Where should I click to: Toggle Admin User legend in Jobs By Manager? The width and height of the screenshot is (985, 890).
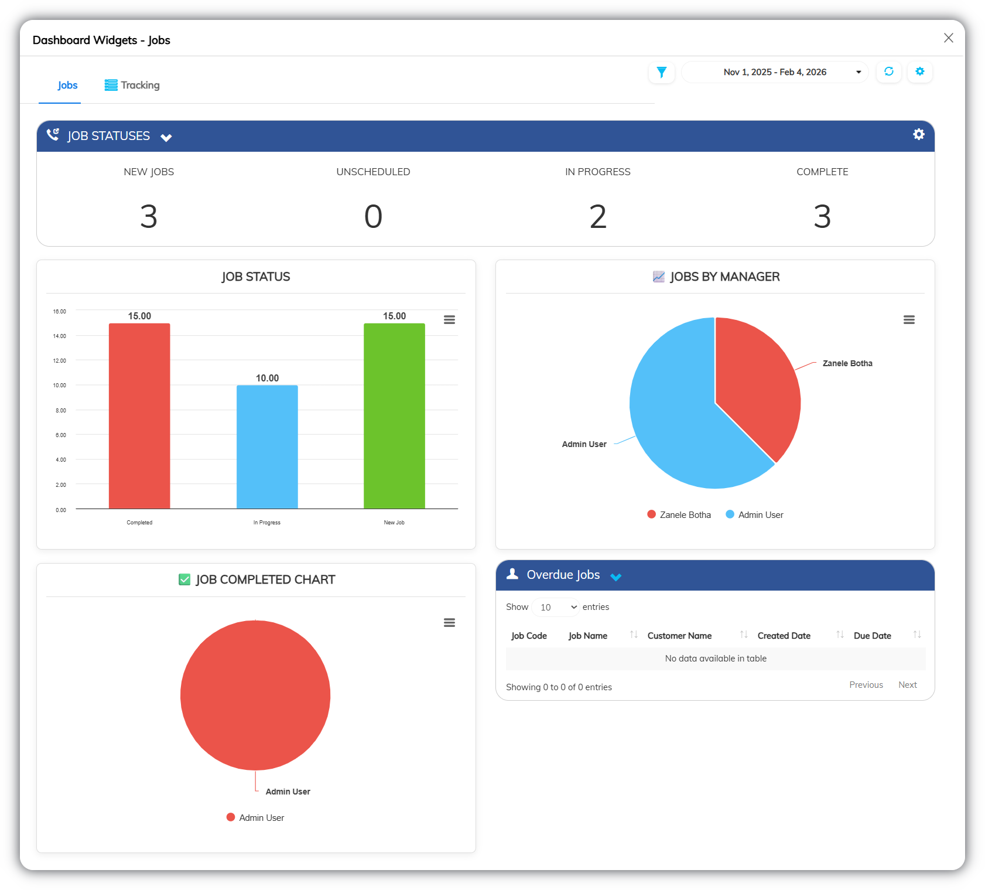[x=755, y=514]
